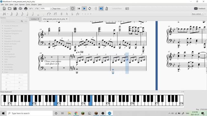
Task: Apply sharp accidental
Action: pyautogui.click(x=61, y=14)
